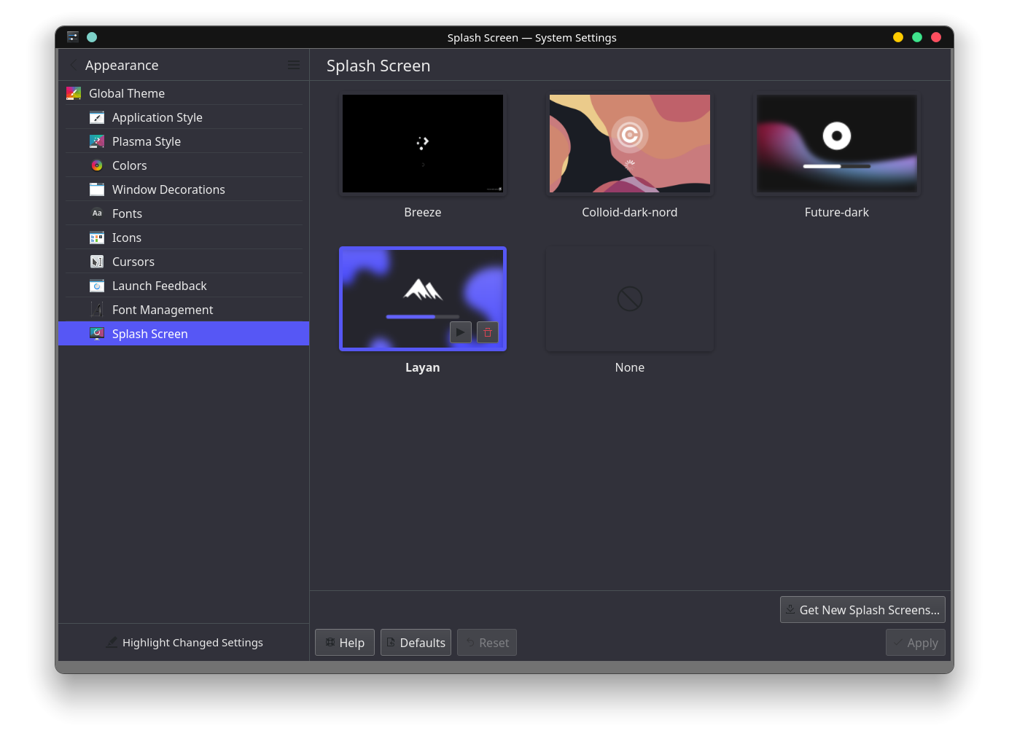
Task: Click the Window Decorations icon
Action: pyautogui.click(x=97, y=189)
